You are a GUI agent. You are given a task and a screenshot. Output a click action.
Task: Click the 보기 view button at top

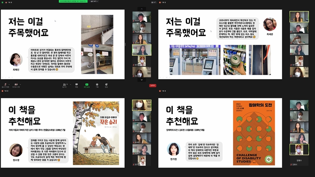click(154, 2)
